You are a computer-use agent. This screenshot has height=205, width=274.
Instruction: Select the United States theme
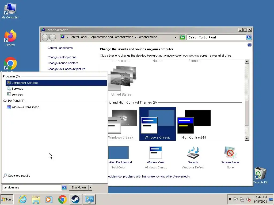122,81
